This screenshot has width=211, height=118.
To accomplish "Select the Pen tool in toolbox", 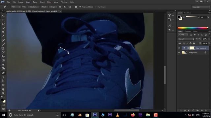I will 3,73.
